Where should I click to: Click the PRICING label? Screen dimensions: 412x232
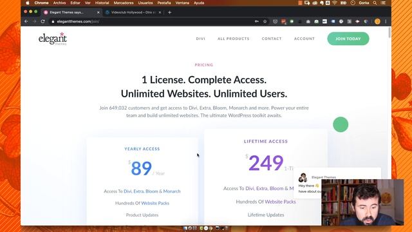click(x=204, y=65)
